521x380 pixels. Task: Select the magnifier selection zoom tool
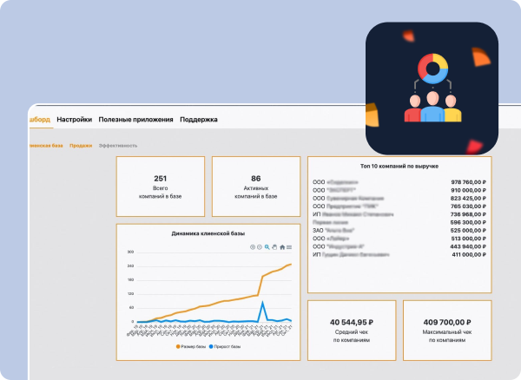click(267, 247)
